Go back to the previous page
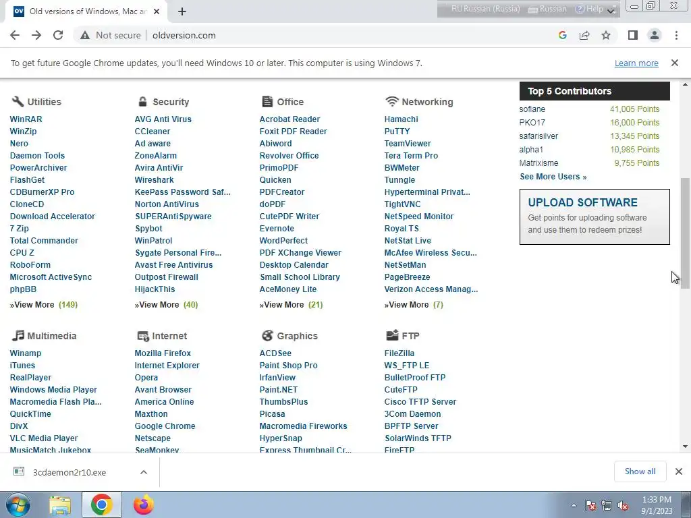 pyautogui.click(x=15, y=35)
